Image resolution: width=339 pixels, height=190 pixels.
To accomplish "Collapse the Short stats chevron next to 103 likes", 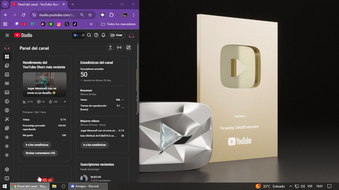I will click(x=65, y=102).
